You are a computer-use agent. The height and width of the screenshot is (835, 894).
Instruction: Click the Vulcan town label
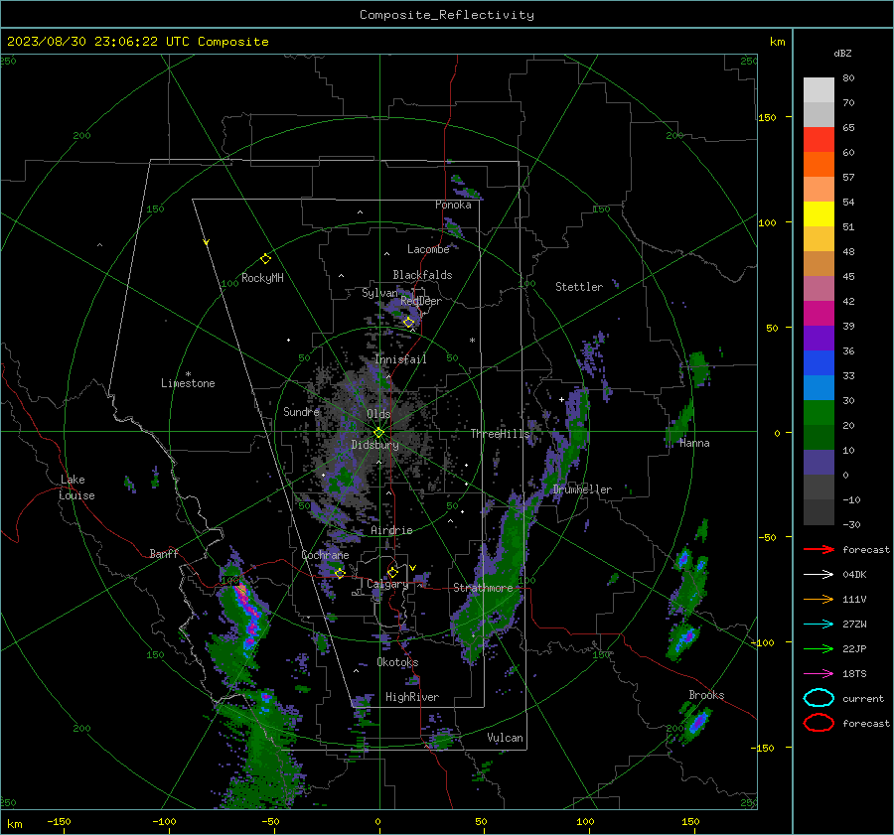pos(505,738)
